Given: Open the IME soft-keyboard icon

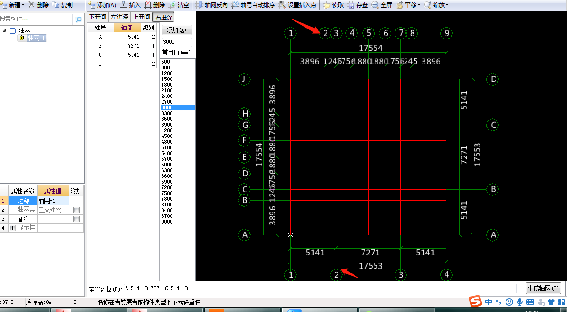Looking at the screenshot, I should (530, 302).
